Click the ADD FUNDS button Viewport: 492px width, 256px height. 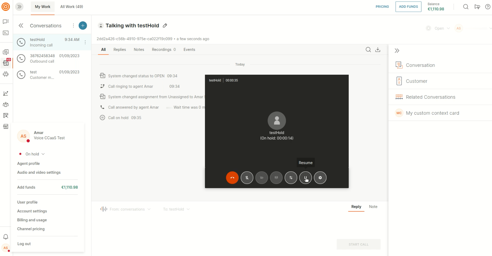tap(408, 7)
